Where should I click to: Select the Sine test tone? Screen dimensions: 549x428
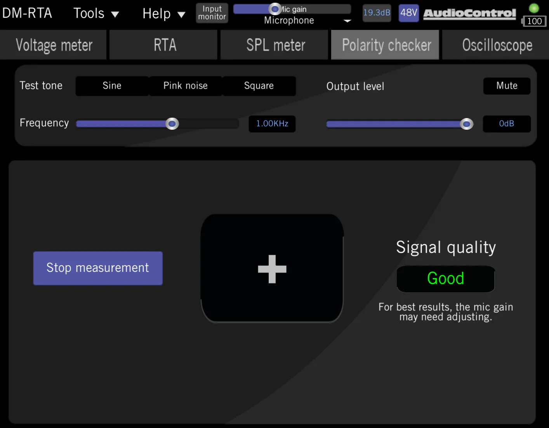tap(112, 86)
